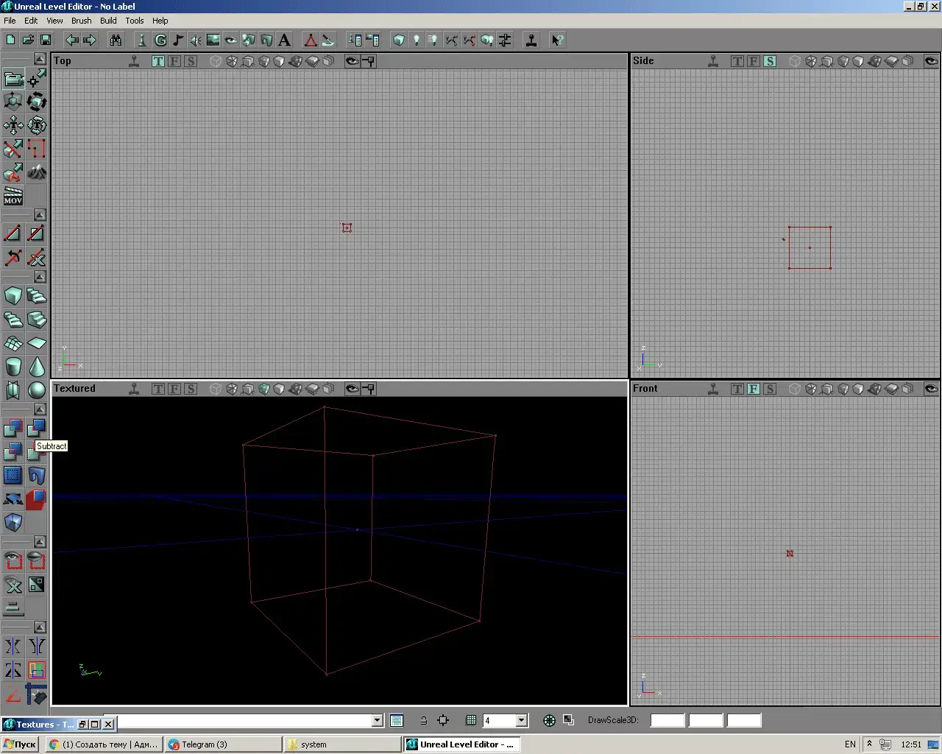
Task: Open the Edit menu
Action: point(31,21)
